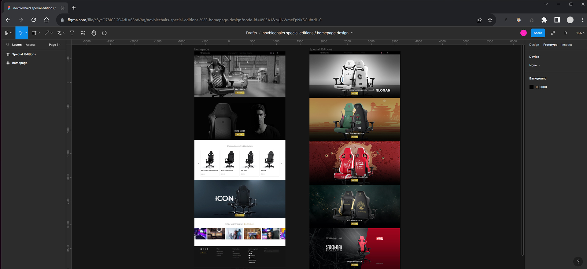587x269 pixels.
Task: Expand the Page 1 dropdown
Action: pyautogui.click(x=55, y=45)
